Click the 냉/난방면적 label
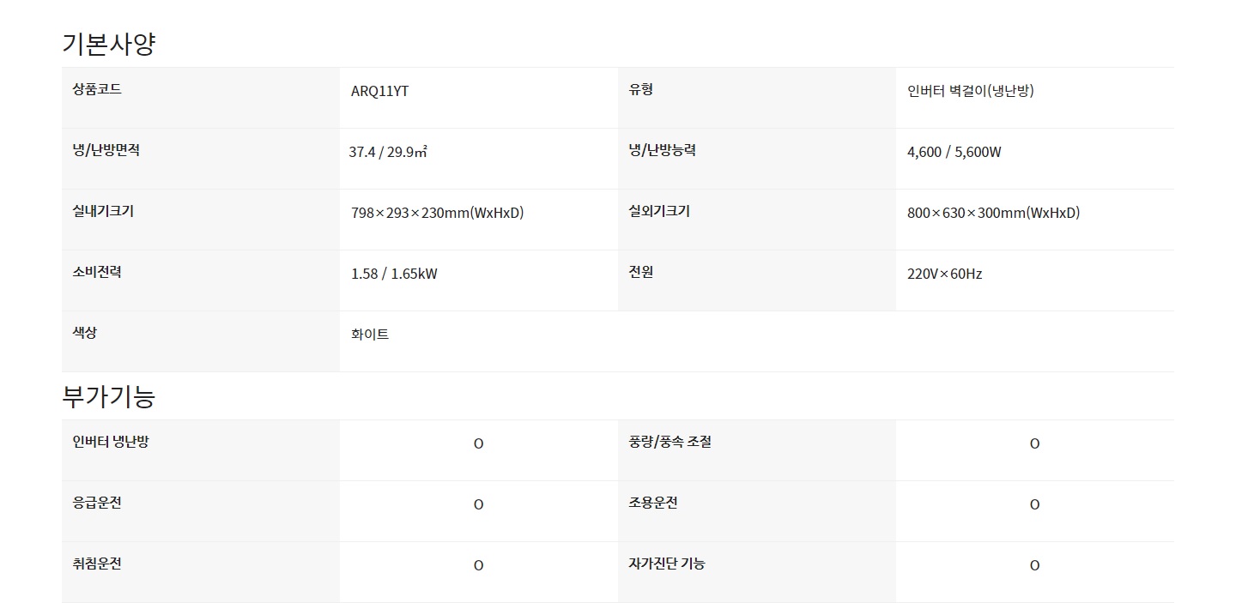Screen dimensions: 1236x603 [x=106, y=149]
